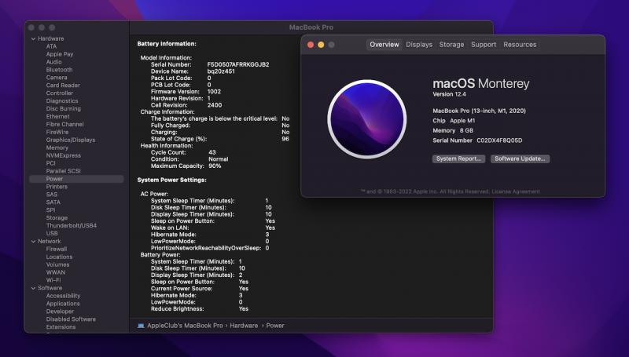The image size is (629, 357).
Task: Select Power in the sidebar
Action: (76, 179)
